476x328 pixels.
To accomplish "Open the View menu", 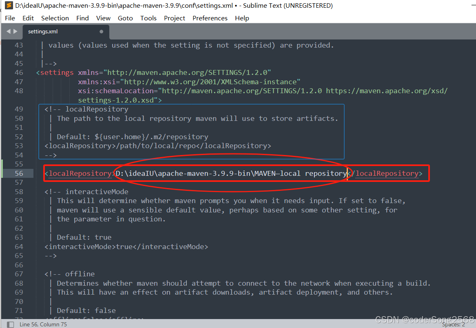I will [103, 18].
